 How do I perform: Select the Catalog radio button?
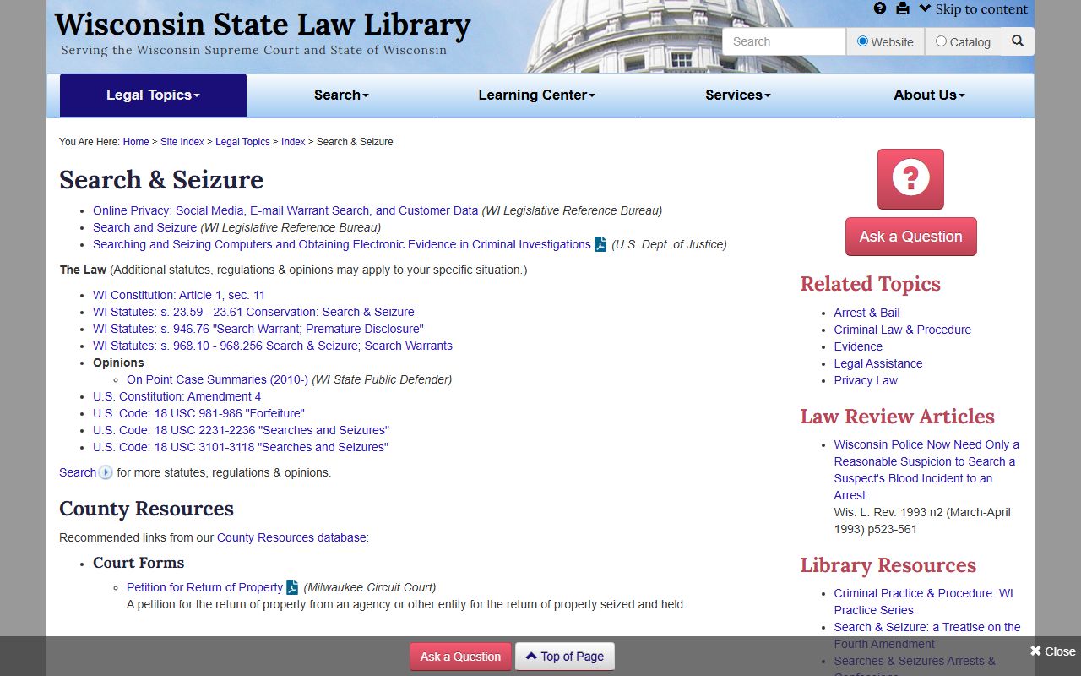(x=941, y=41)
